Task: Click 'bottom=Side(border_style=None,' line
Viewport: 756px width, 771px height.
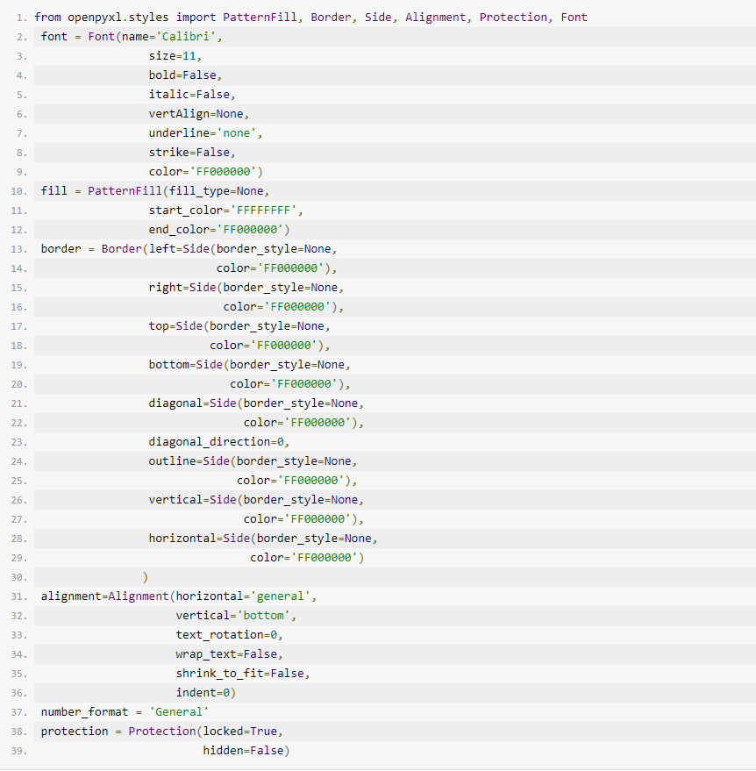Action: 250,365
